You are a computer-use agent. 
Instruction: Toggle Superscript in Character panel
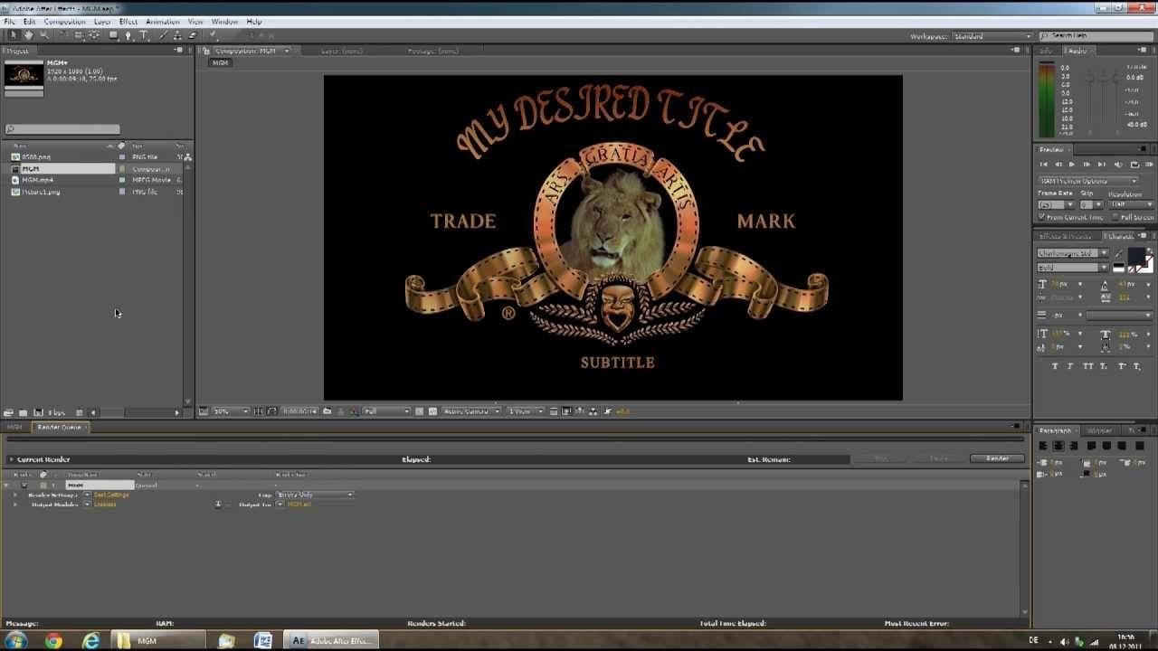point(1122,366)
